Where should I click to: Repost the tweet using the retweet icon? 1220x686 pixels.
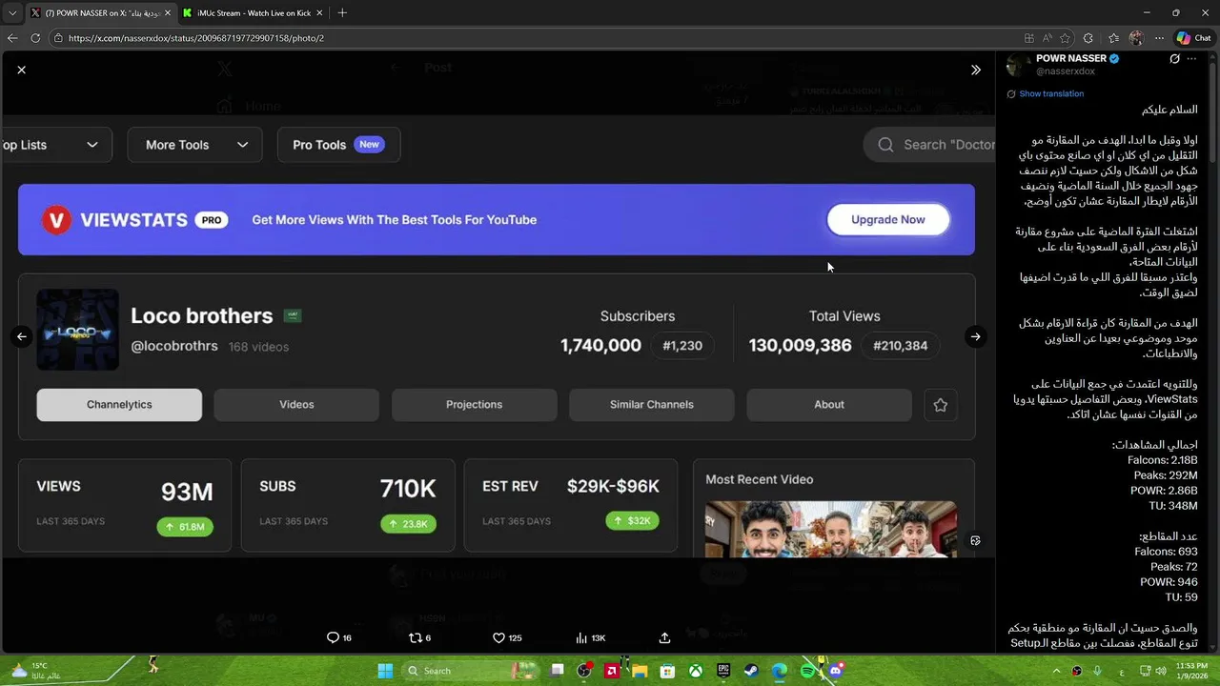click(x=419, y=637)
